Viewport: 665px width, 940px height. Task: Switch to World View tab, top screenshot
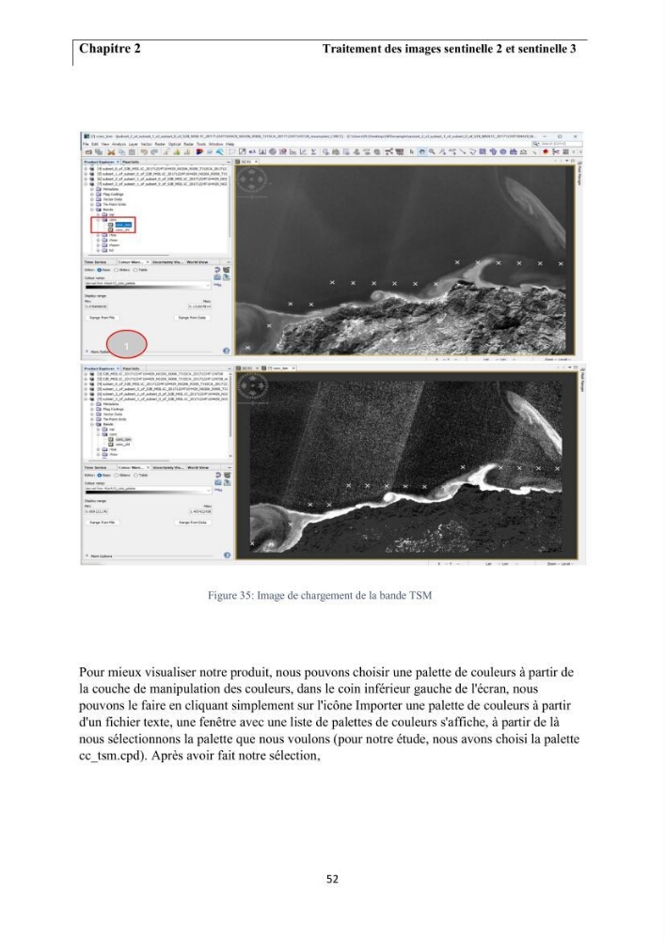(198, 262)
